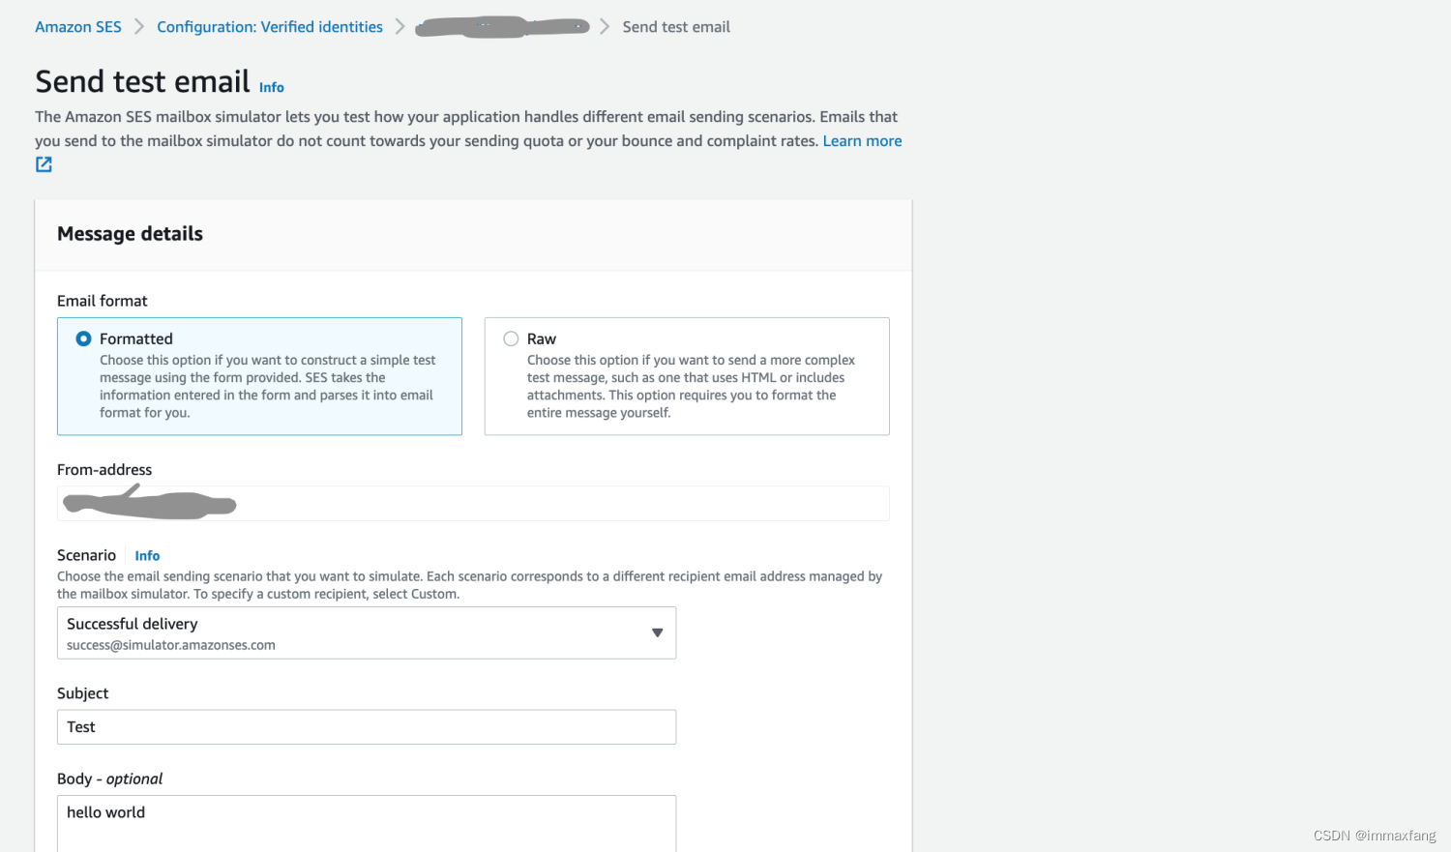Open Info link beside Send test email

272,88
